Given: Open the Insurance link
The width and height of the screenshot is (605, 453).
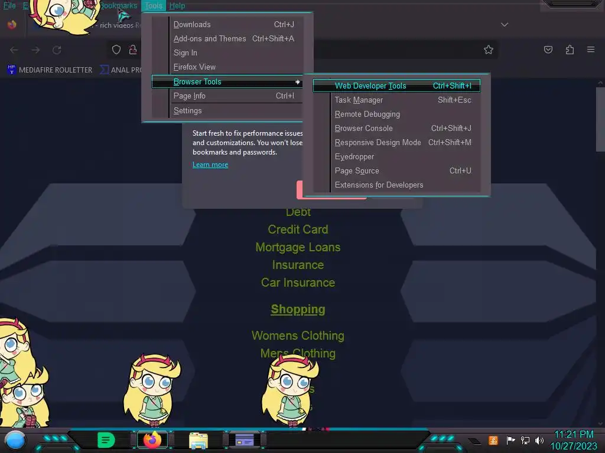Looking at the screenshot, I should [x=298, y=265].
